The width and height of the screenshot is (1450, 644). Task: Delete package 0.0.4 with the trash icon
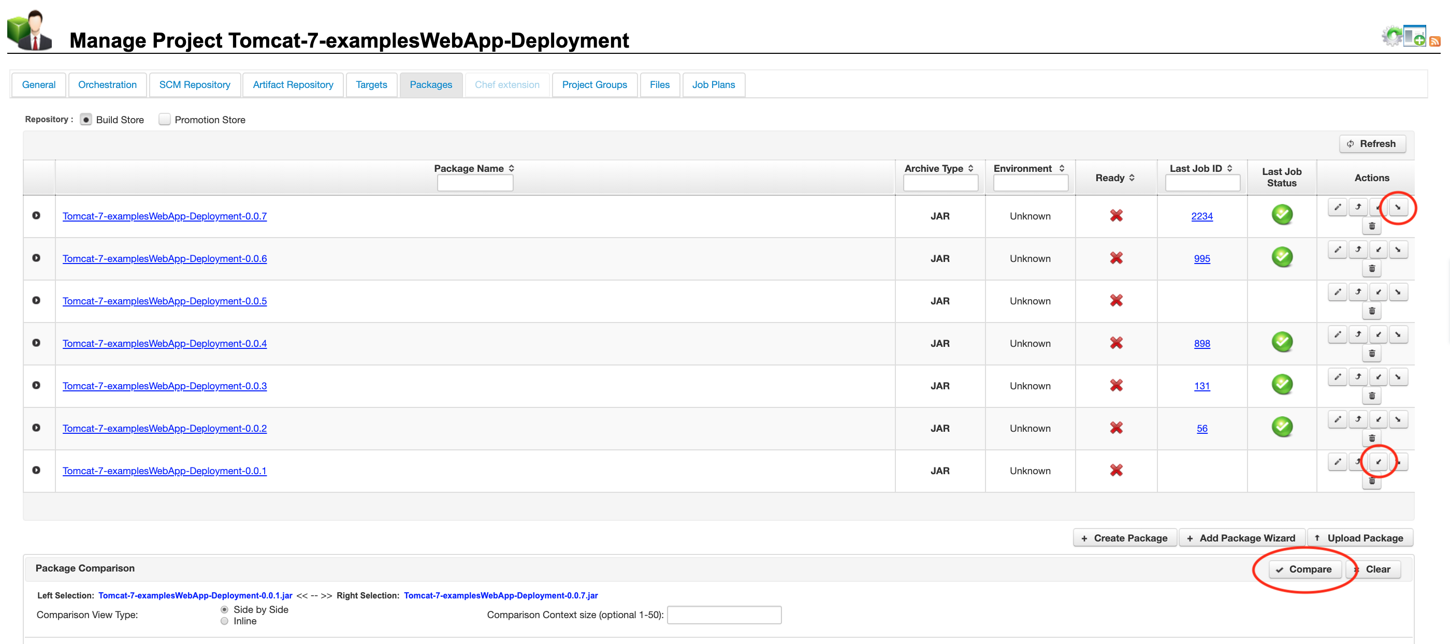[1372, 354]
